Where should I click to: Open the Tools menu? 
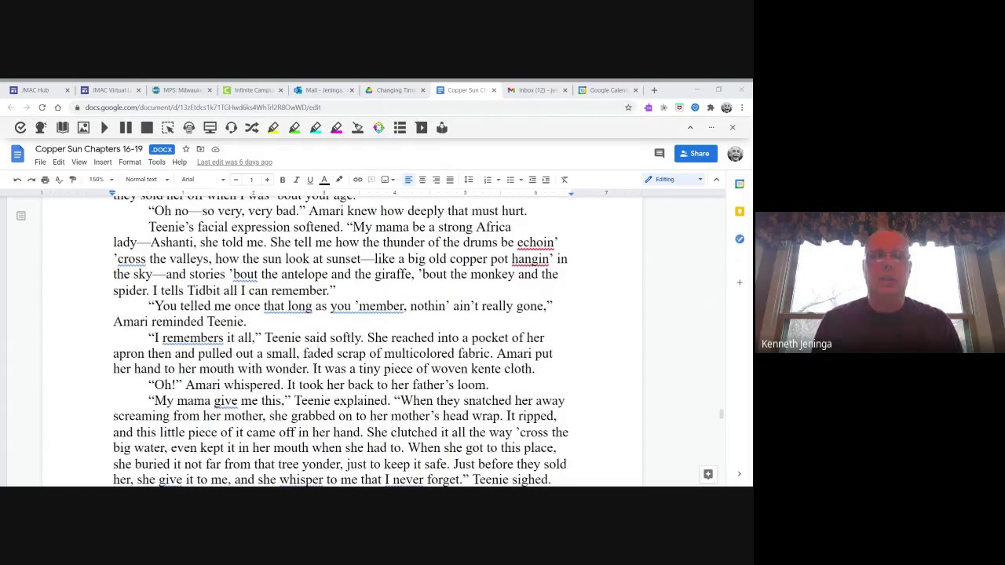[x=156, y=162]
